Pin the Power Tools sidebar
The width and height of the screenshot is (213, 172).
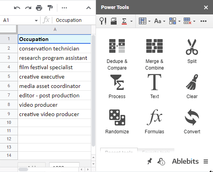point(150,161)
